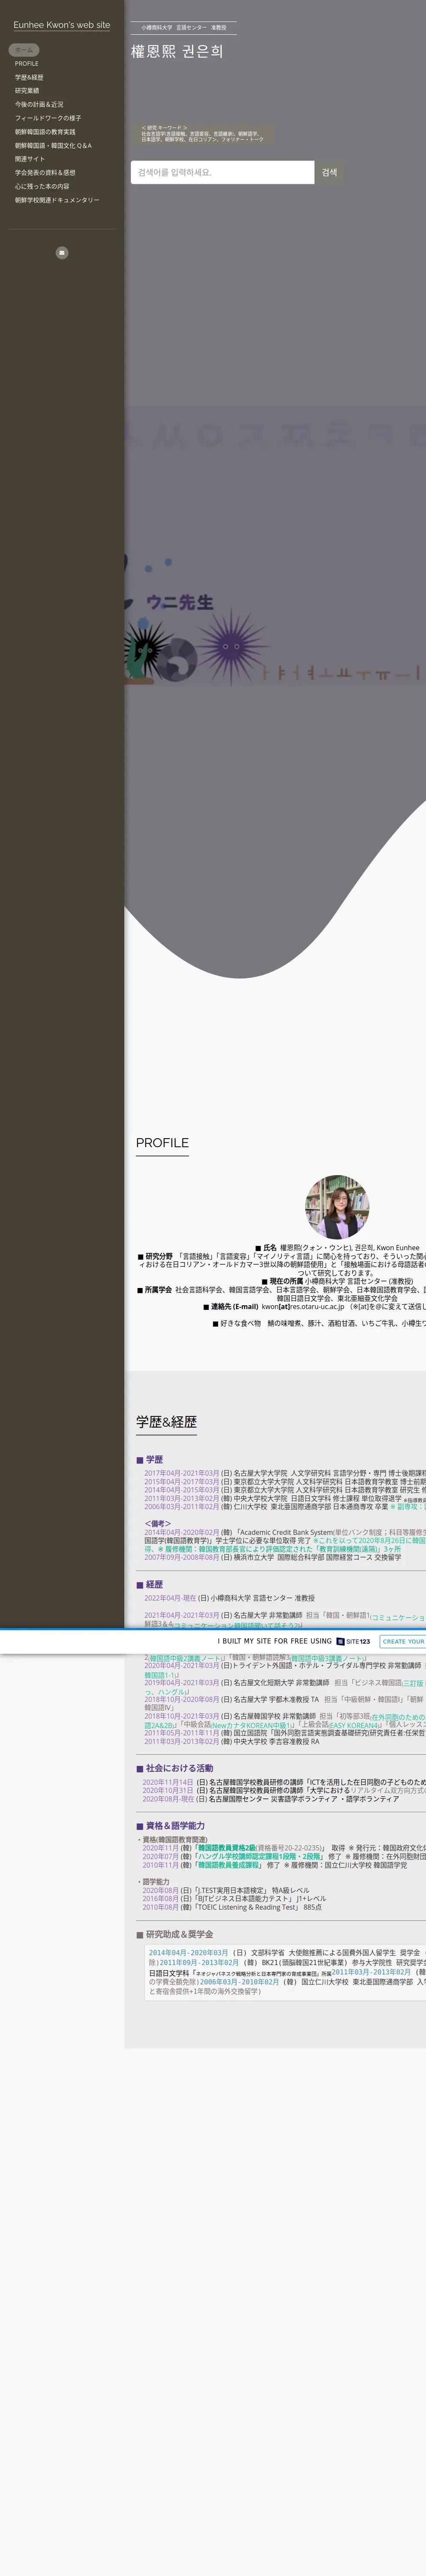This screenshot has width=426, height=2576.
Task: Open フィールドワークの様子 sidebar item
Action: [x=48, y=118]
